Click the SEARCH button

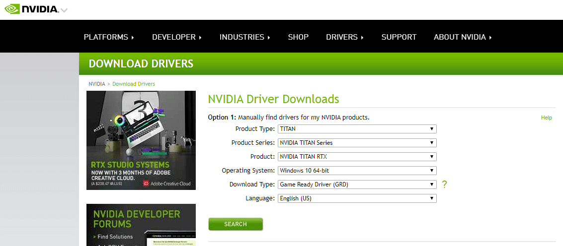(x=236, y=224)
